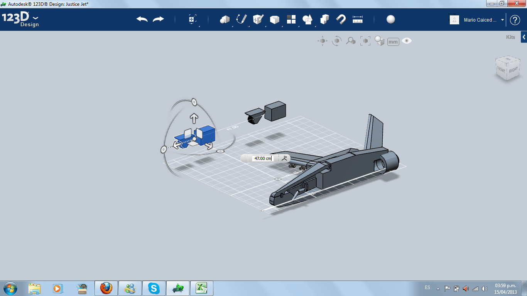Expand the Kits side panel
Screen dimensions: 527x296
tap(524, 37)
